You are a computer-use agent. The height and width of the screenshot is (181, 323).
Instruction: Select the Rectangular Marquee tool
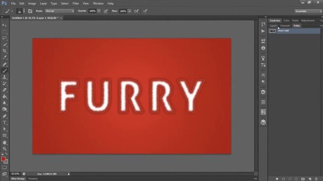coord(5,32)
